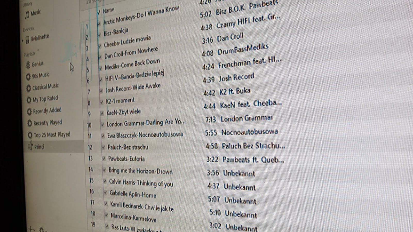Click artist Bisz B.O.K. Pawbeats
Image resolution: width=413 pixels, height=232 pixels.
coord(247,8)
